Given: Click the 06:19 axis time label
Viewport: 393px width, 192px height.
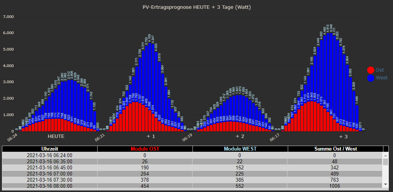Looking at the screenshot, I should click(x=187, y=138).
